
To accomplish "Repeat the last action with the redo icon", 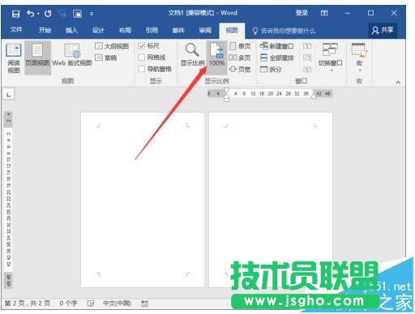I will (x=48, y=14).
